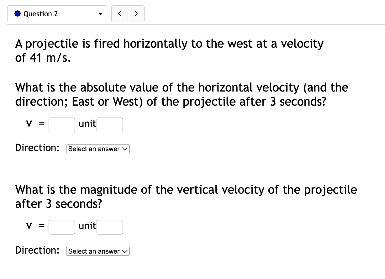Click inside the second velocity value field
The height and width of the screenshot is (279, 385).
pyautogui.click(x=61, y=227)
